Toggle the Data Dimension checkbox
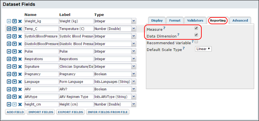259x121 pixels. (196, 35)
